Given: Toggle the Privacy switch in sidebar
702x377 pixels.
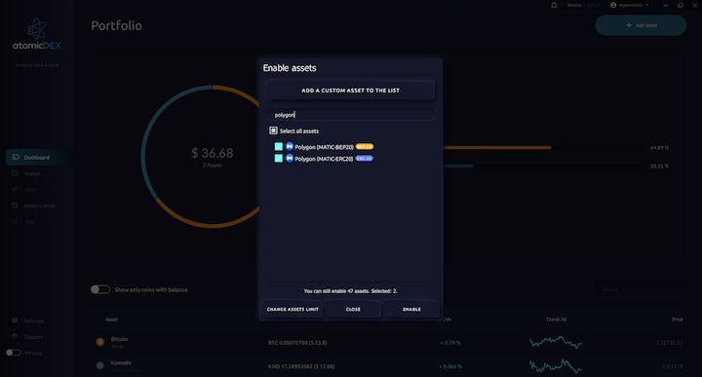Looking at the screenshot, I should point(14,353).
